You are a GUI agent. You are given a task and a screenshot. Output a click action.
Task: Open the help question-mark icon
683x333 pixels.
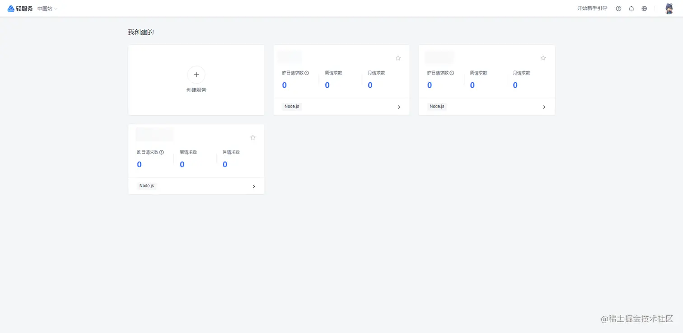point(618,9)
